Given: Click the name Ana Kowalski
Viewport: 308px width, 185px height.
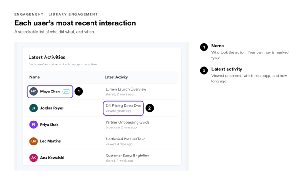Looking at the screenshot, I should [x=52, y=158].
